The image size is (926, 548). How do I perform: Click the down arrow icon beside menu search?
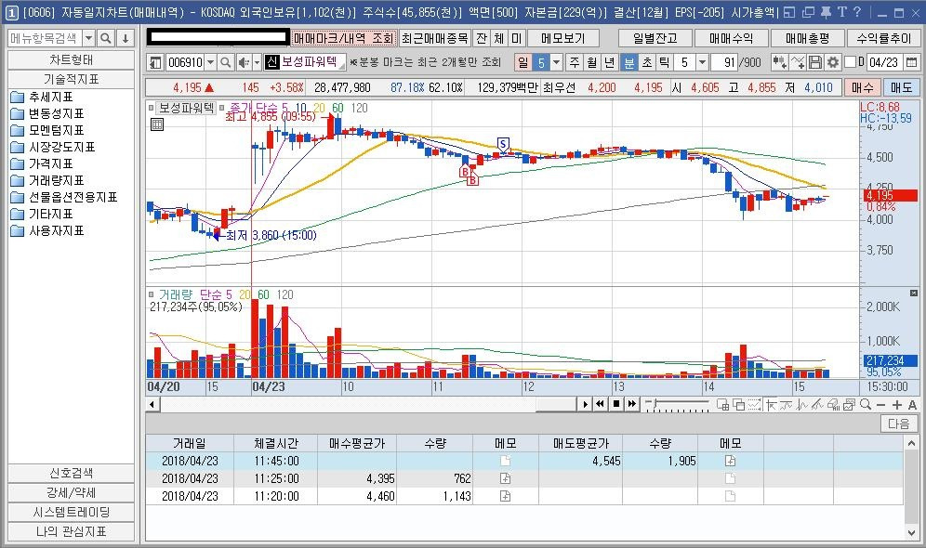pos(126,38)
